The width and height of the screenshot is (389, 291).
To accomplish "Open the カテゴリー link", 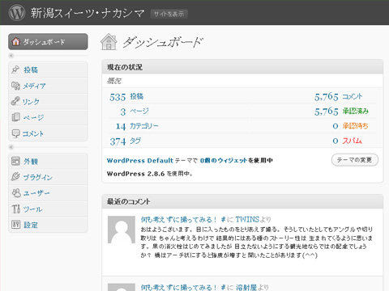I will tap(144, 126).
